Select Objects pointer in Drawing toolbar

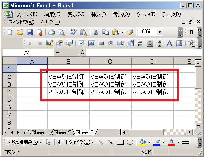(48, 142)
